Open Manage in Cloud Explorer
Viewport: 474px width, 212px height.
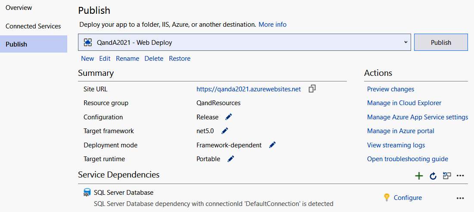404,103
